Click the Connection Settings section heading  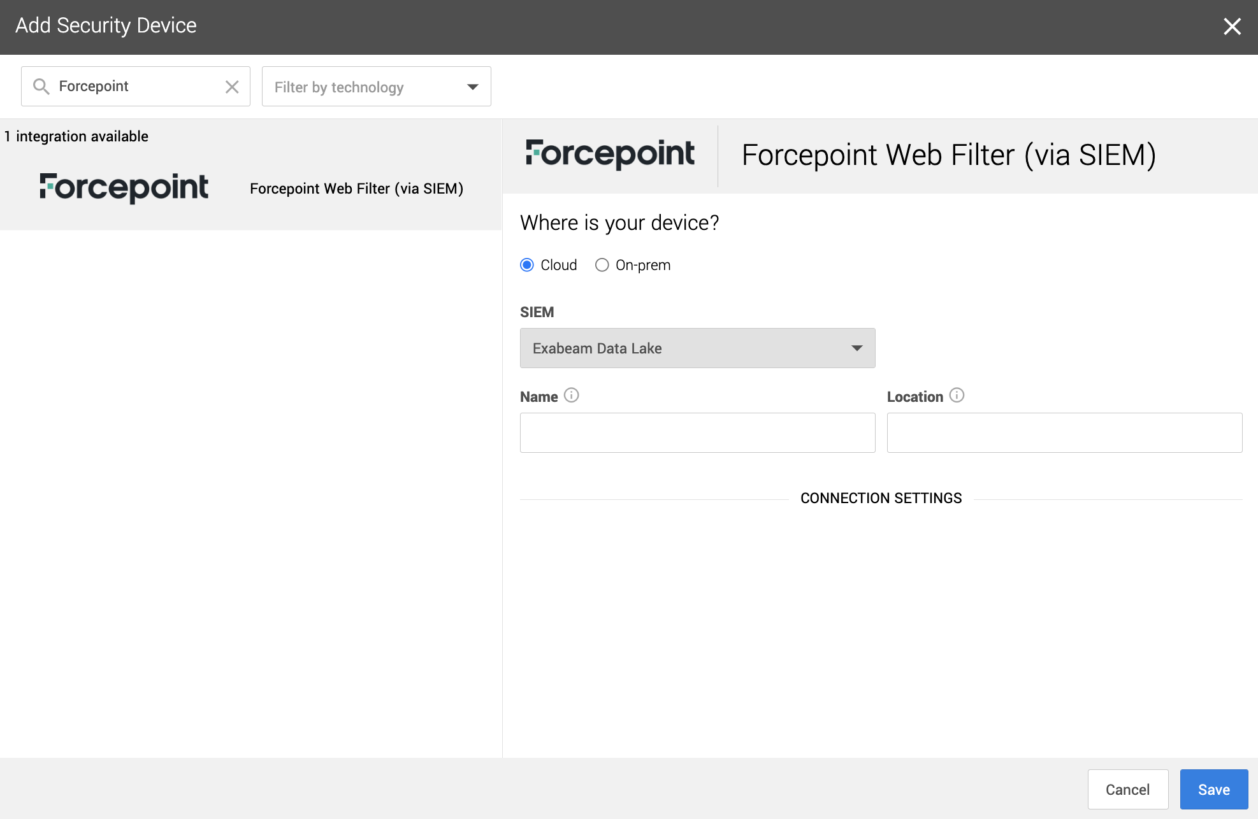pos(881,498)
